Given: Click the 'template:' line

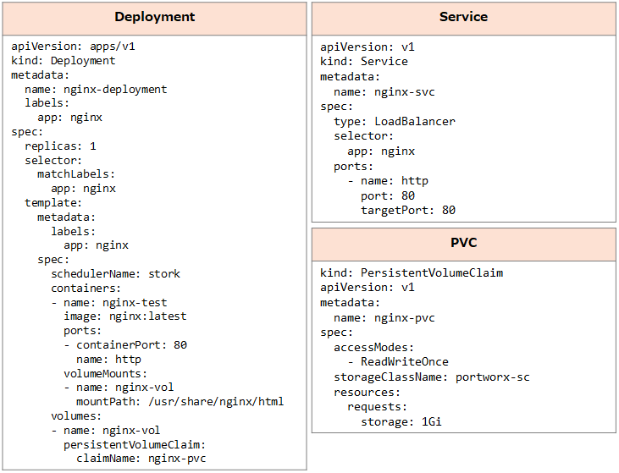Looking at the screenshot, I should coord(53,203).
